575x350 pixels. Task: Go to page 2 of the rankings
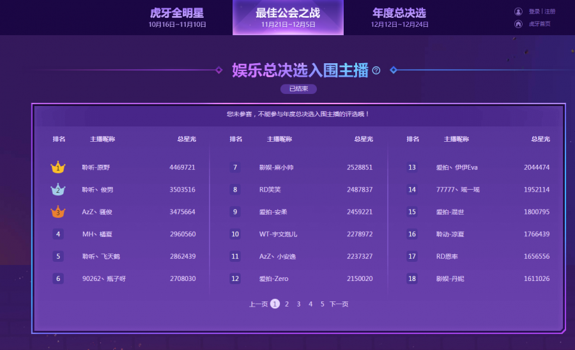click(x=287, y=304)
